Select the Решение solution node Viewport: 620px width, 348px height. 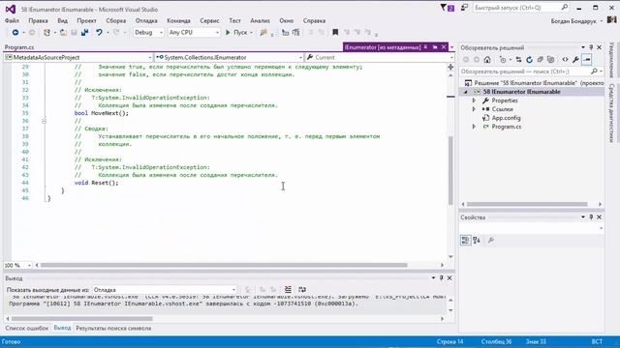pyautogui.click(x=534, y=83)
